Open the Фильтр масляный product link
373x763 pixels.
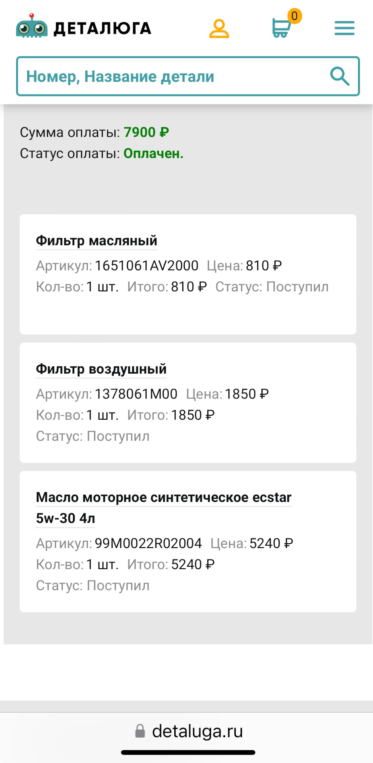[96, 240]
